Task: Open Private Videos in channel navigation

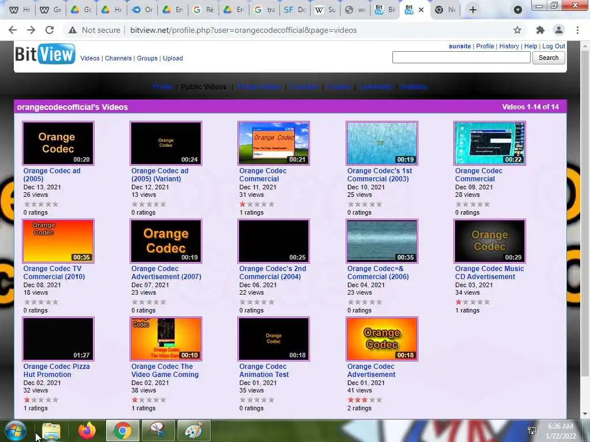Action: [260, 87]
